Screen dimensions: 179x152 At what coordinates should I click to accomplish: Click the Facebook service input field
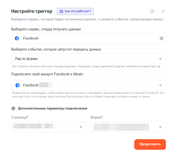coord(88,38)
